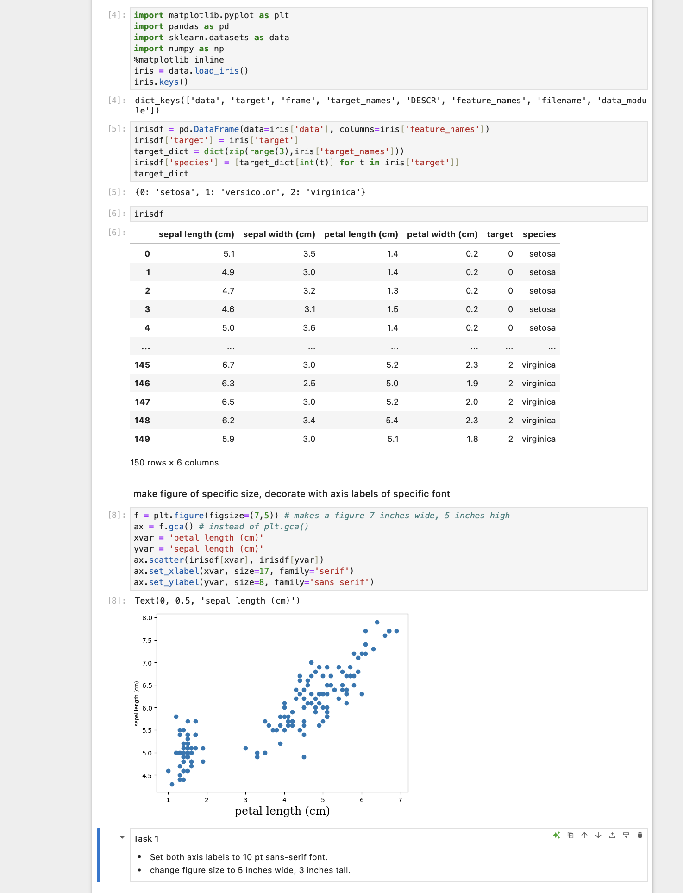Click the target_dict output with 'setosa'
Viewport: 683px width, 893px height.
[250, 192]
